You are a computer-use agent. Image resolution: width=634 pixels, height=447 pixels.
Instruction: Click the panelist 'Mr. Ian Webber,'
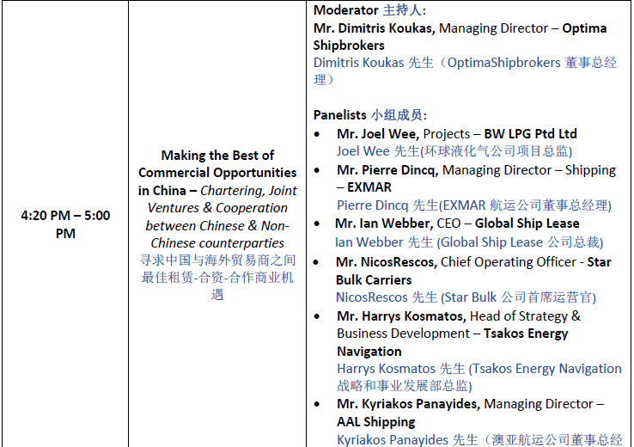[384, 223]
